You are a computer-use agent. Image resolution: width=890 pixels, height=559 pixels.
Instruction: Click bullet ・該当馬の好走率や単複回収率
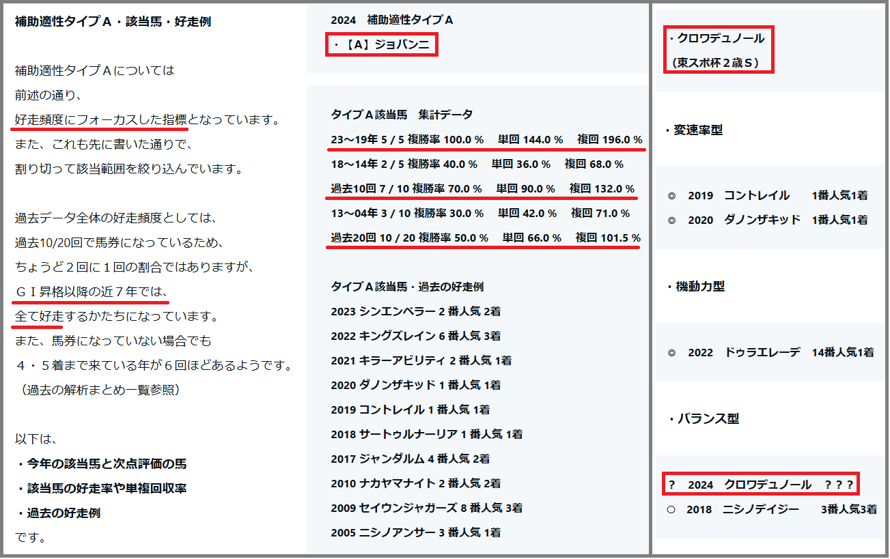pyautogui.click(x=101, y=489)
